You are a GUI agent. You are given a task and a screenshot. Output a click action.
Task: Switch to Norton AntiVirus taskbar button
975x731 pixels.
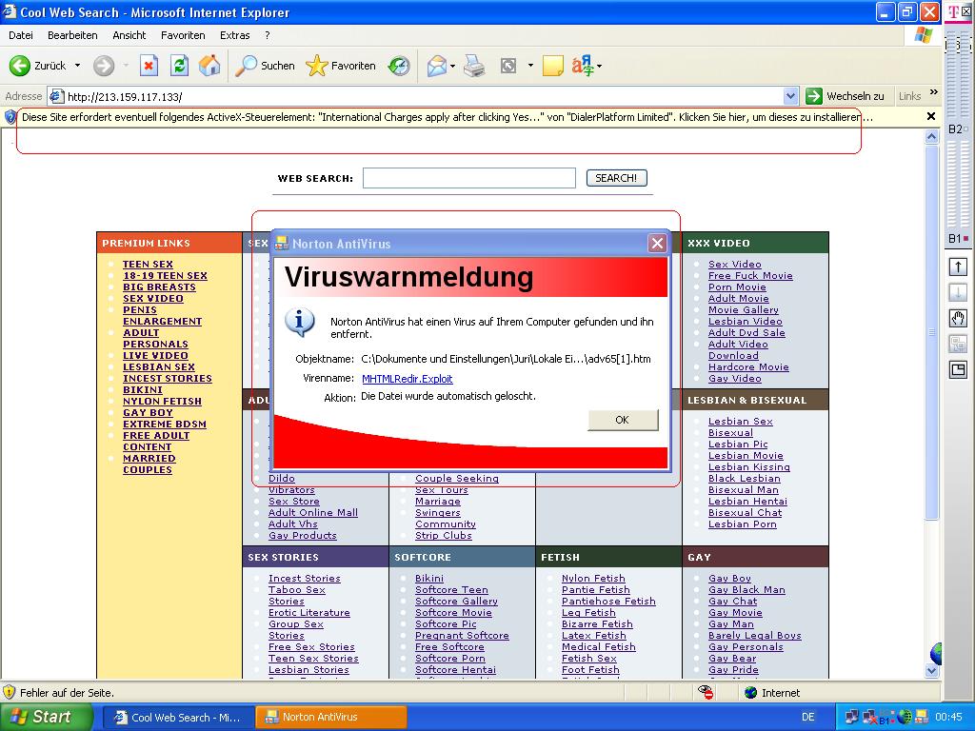click(x=331, y=717)
